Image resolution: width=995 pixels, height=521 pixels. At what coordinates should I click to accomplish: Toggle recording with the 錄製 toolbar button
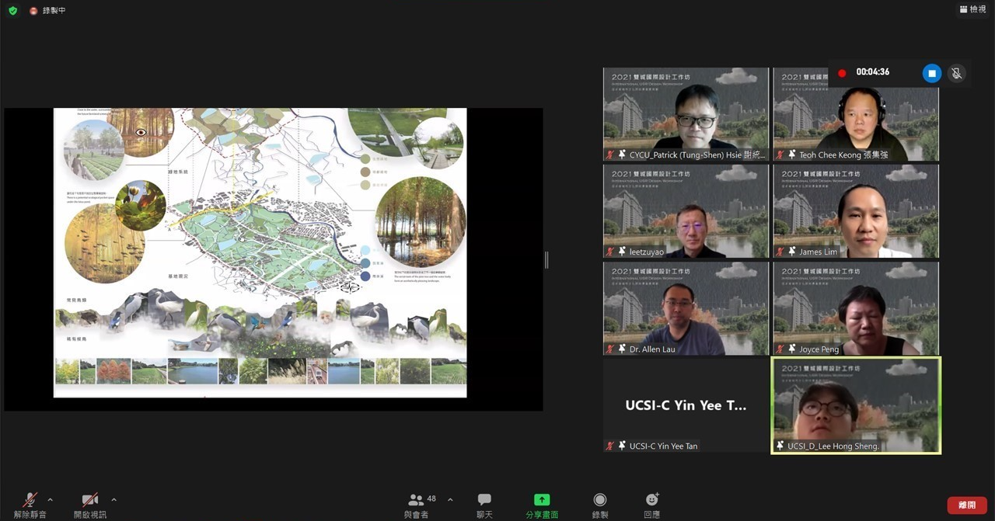(x=599, y=505)
